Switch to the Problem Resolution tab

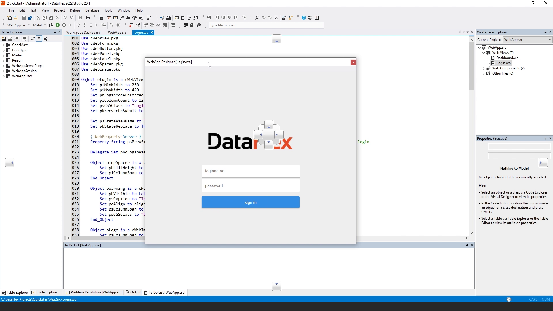(x=94, y=292)
